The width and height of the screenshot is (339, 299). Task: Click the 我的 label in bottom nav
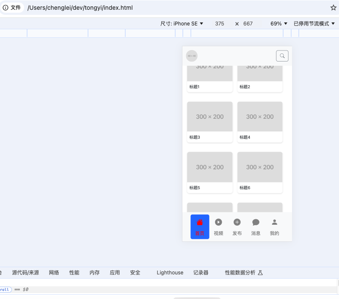(x=275, y=233)
